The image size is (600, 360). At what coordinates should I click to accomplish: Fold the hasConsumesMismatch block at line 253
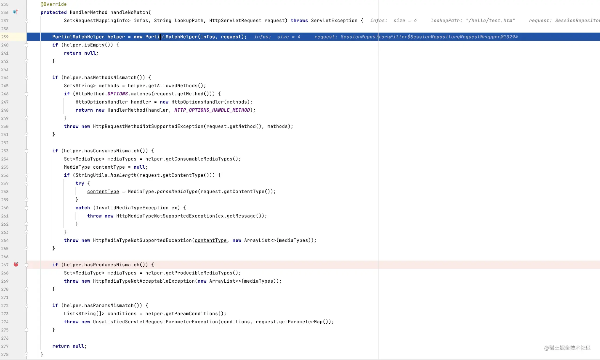[x=26, y=151]
